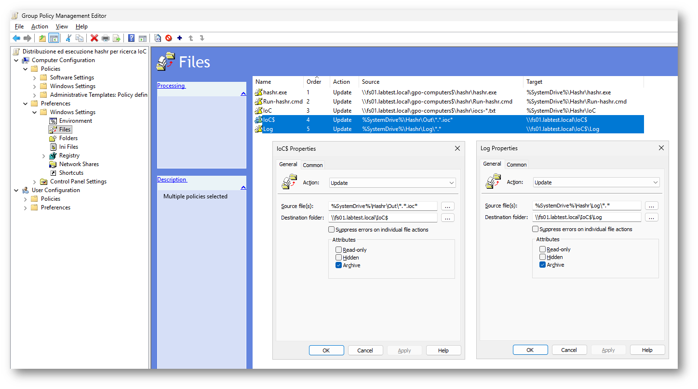This screenshot has width=698, height=389.
Task: Click Cancel in the Log Properties dialog
Action: point(569,350)
